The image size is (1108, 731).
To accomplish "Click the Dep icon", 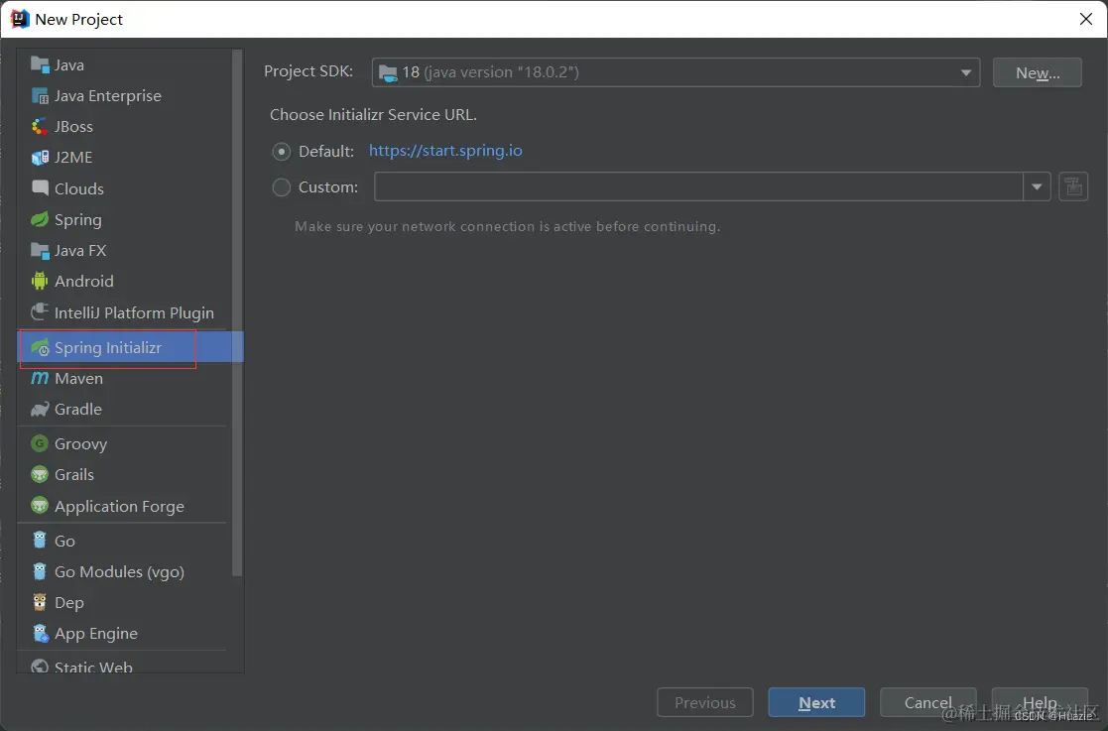I will click(40, 602).
